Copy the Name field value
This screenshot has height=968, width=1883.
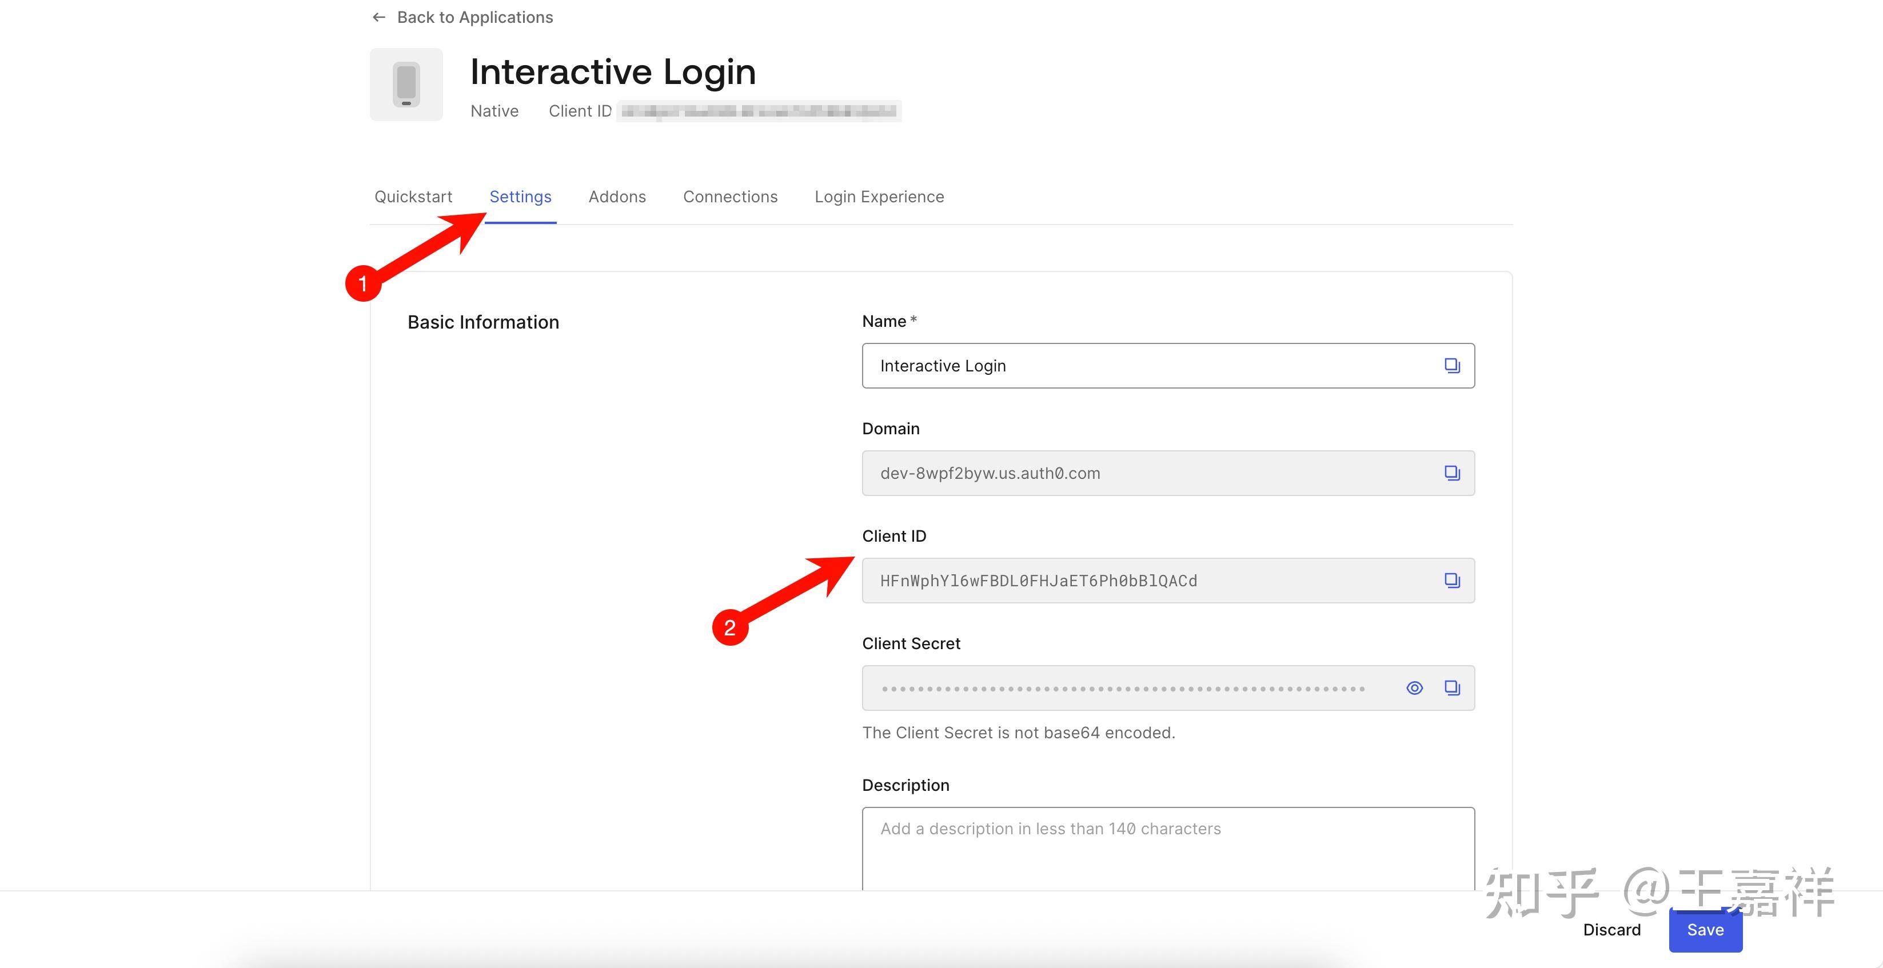(x=1452, y=365)
